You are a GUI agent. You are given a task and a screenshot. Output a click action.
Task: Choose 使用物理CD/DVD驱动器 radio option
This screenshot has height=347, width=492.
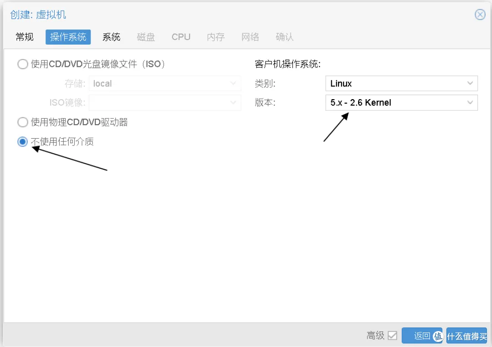click(x=22, y=122)
